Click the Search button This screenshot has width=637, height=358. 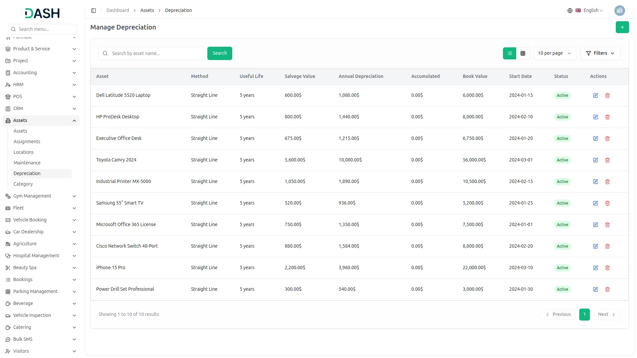pyautogui.click(x=219, y=53)
